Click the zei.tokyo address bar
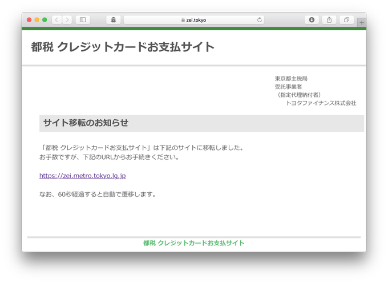This screenshot has width=388, height=283. (194, 20)
